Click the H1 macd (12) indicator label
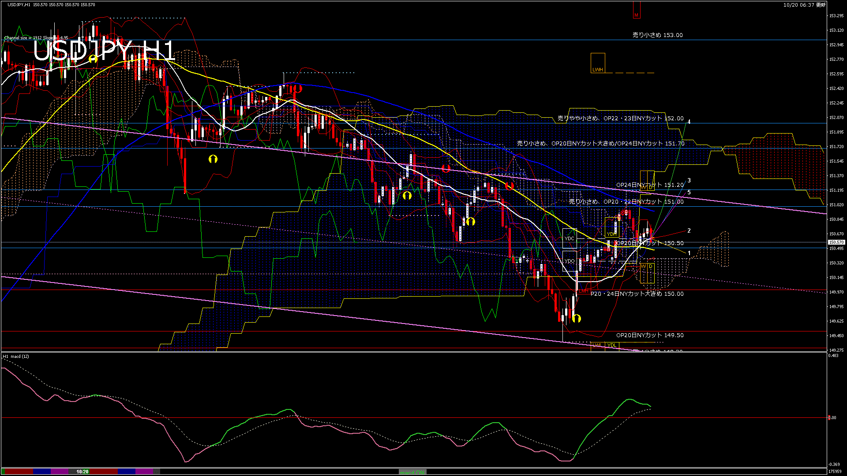847x476 pixels. [x=16, y=356]
